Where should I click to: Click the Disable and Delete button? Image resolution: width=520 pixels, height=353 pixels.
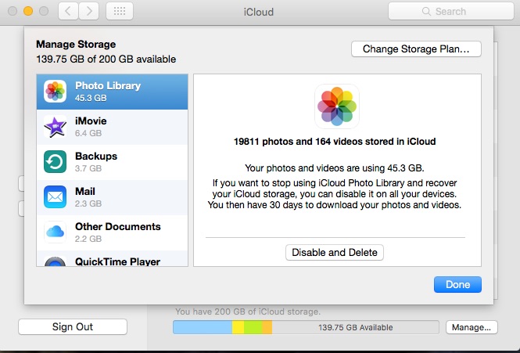(335, 252)
